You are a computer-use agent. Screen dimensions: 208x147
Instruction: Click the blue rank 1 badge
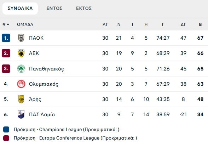point(6,38)
